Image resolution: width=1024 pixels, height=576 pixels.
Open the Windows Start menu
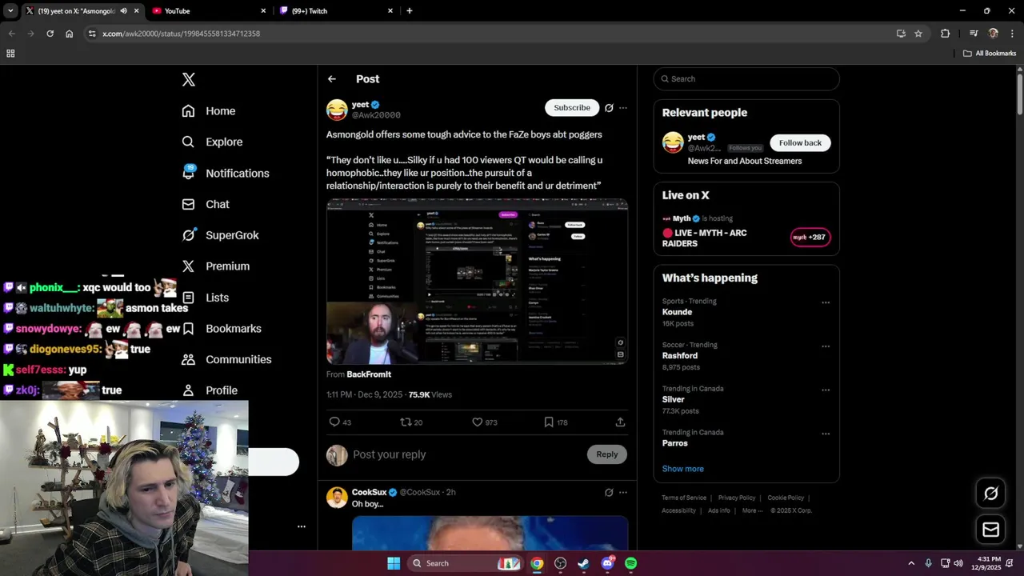[394, 563]
